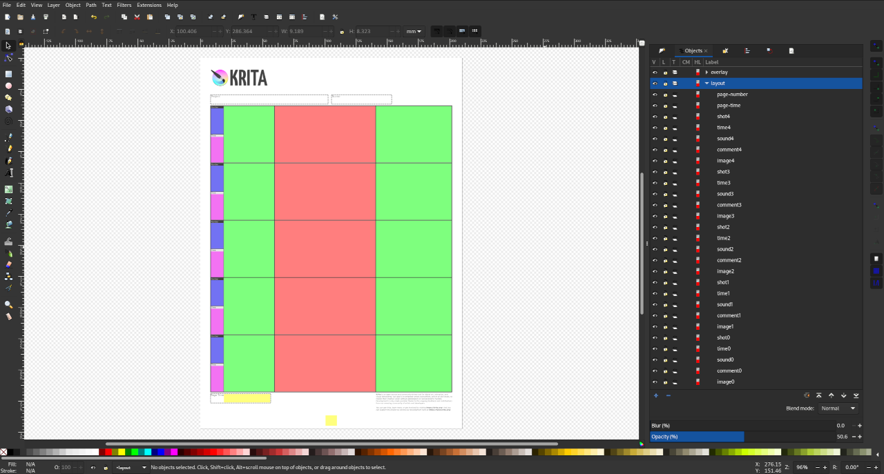Screen dimensions: 884x474
Task: Hide the overlay layer
Action: coord(655,72)
